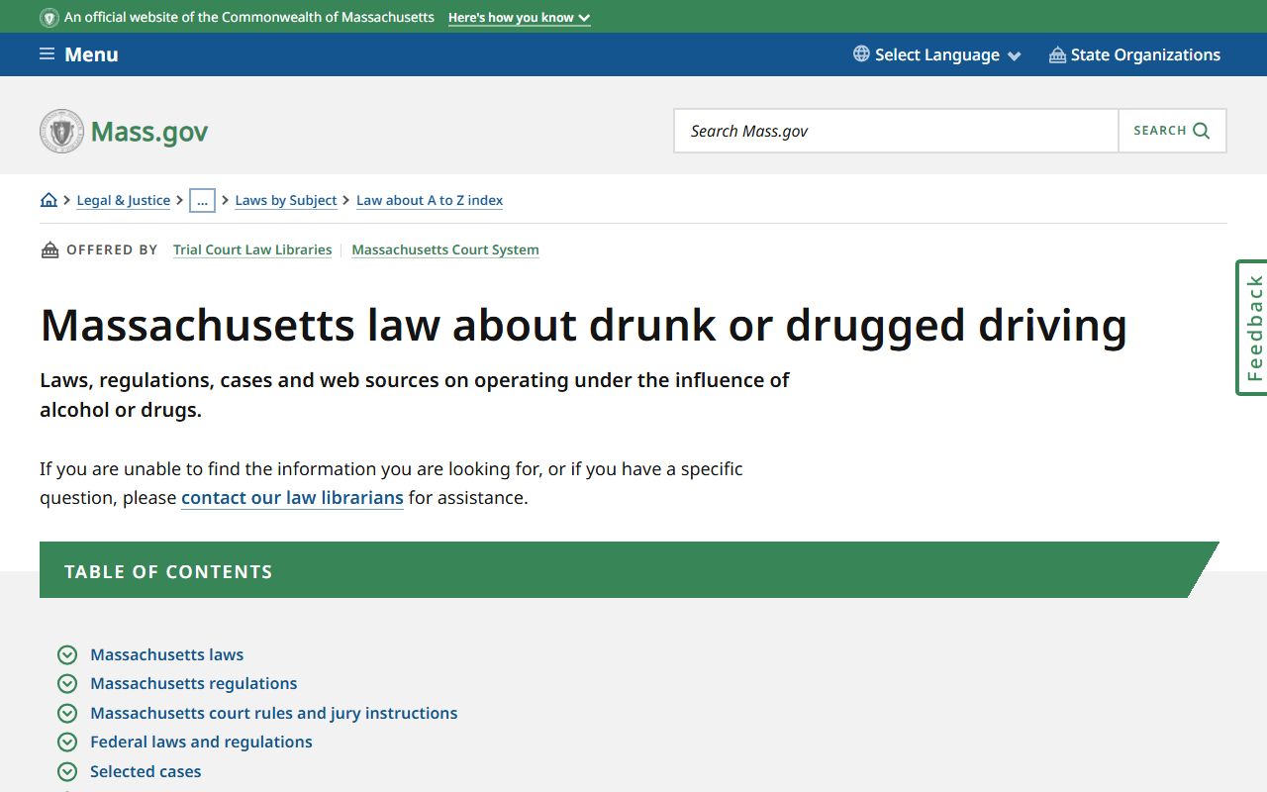Open Law about A to Z index breadcrumb
Image resolution: width=1267 pixels, height=792 pixels.
pos(430,200)
